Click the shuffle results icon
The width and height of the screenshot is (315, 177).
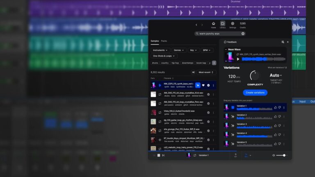pyautogui.click(x=193, y=72)
